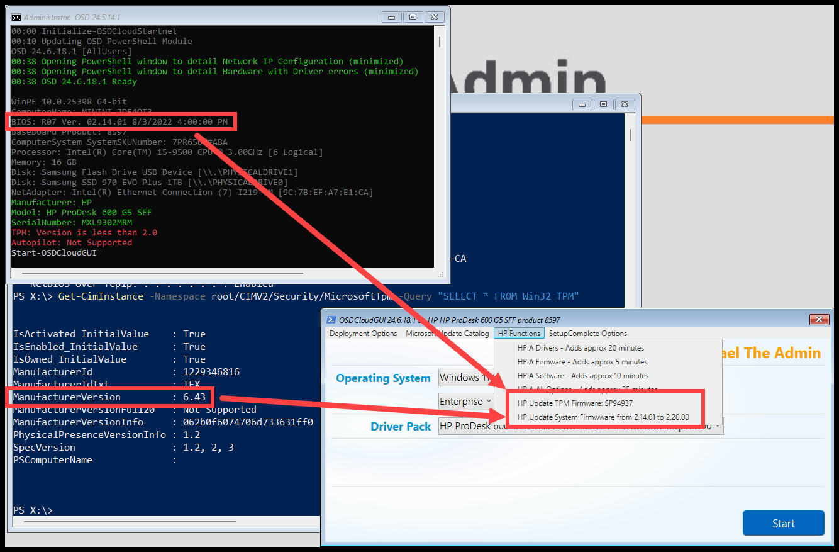The width and height of the screenshot is (839, 552).
Task: Open the Enterprise edition dropdown
Action: 466,401
